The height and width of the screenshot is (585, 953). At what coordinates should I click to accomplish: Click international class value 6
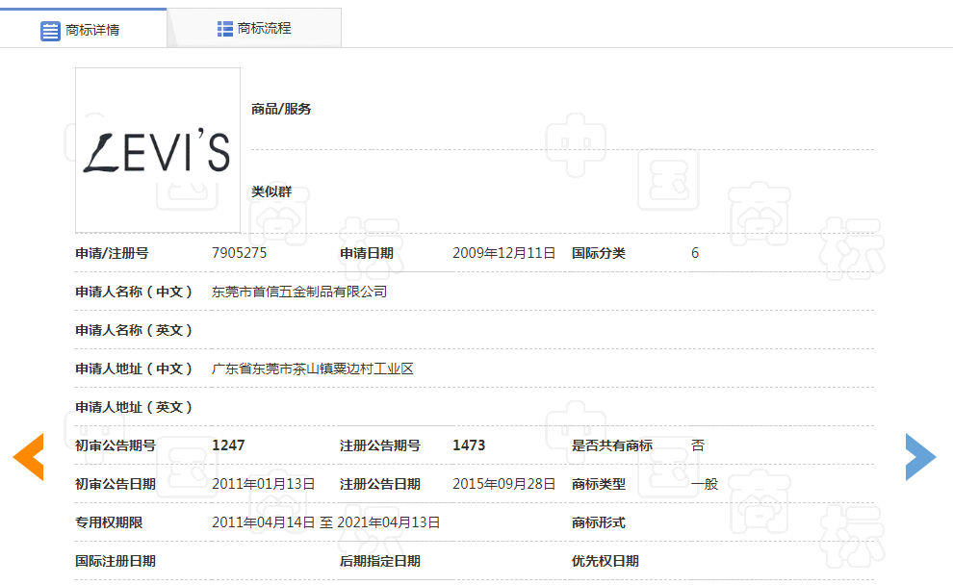(695, 253)
